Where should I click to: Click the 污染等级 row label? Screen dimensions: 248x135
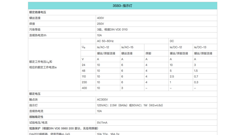[x=35, y=30]
